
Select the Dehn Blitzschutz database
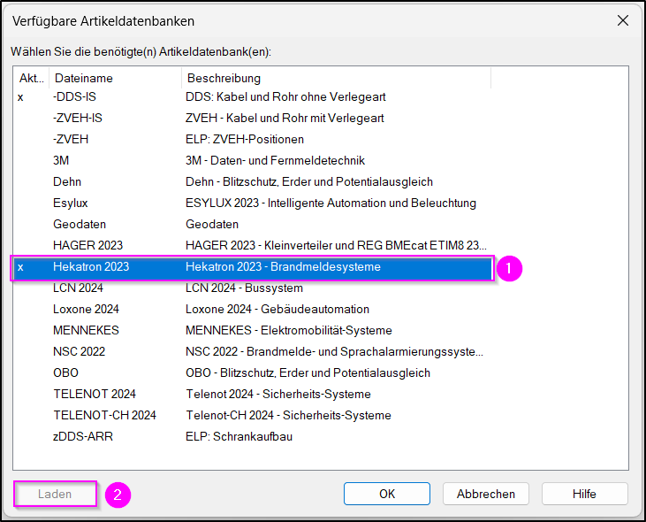click(x=253, y=182)
